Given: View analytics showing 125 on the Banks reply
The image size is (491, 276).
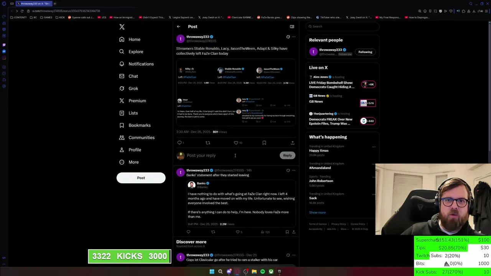Looking at the screenshot, I should pos(265,232).
